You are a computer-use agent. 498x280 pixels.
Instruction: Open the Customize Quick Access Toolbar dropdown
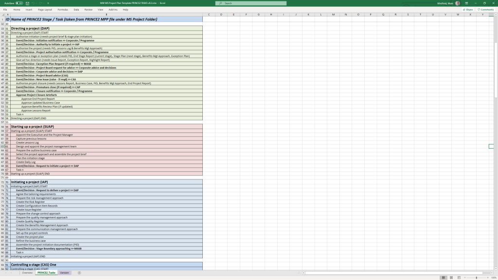click(x=48, y=3)
